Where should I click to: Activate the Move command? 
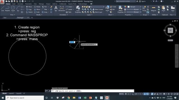tap(29, 7)
